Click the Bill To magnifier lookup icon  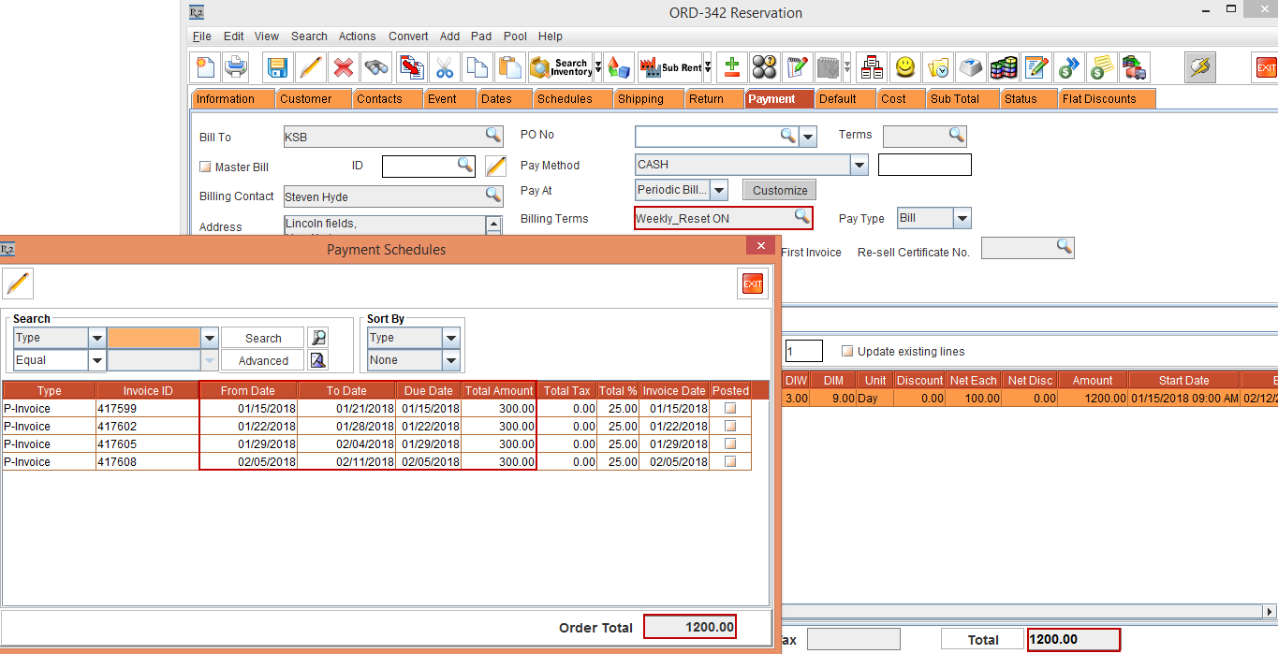pyautogui.click(x=492, y=137)
